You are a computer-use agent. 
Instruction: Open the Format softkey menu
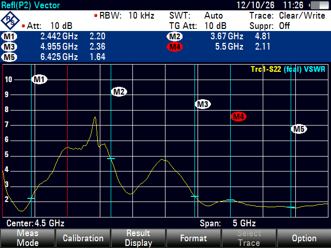[193, 238]
